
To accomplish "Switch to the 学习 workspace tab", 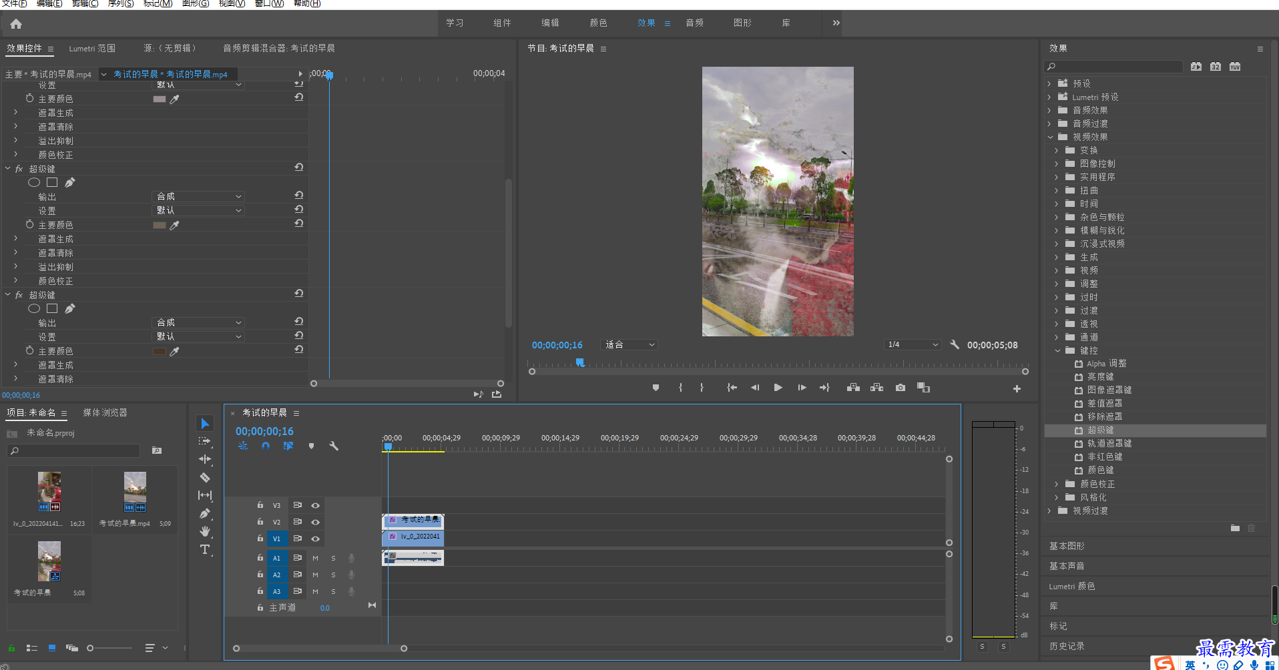I will click(x=455, y=23).
